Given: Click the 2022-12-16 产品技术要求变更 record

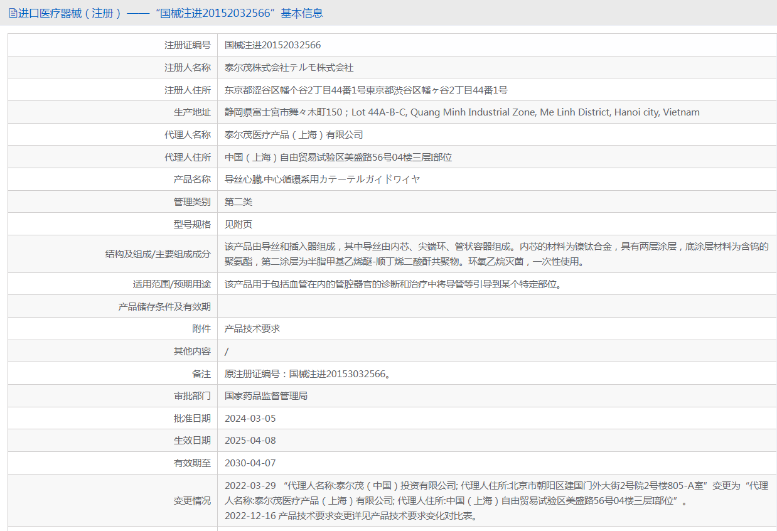Looking at the screenshot, I should point(351,516).
